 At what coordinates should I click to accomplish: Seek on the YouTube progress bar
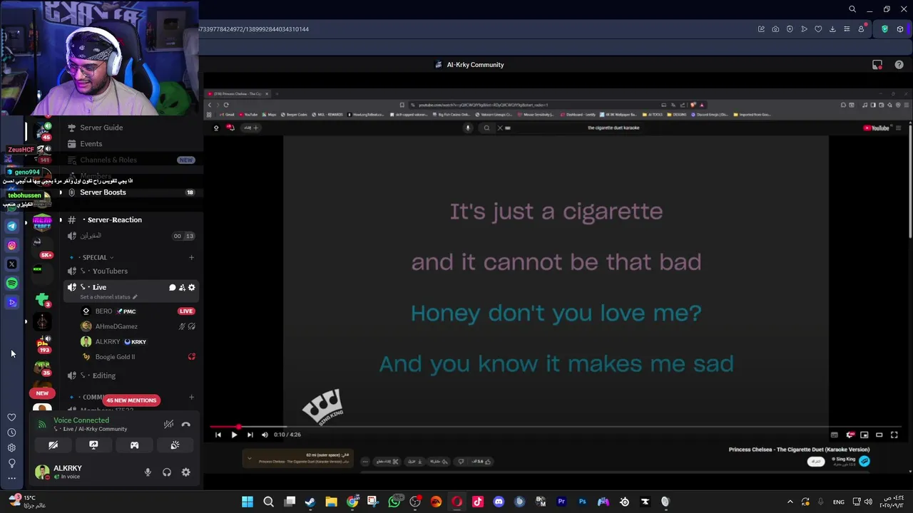pos(556,427)
